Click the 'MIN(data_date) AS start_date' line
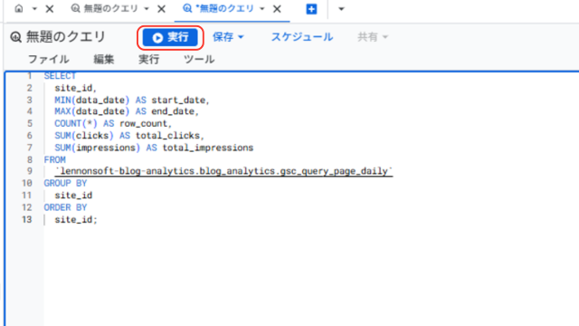The height and width of the screenshot is (326, 579). point(132,101)
